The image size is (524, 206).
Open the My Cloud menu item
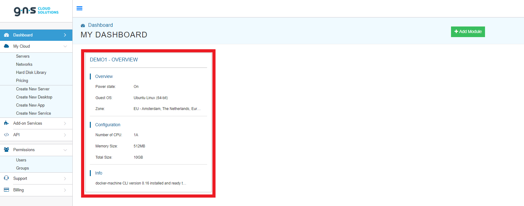point(36,46)
